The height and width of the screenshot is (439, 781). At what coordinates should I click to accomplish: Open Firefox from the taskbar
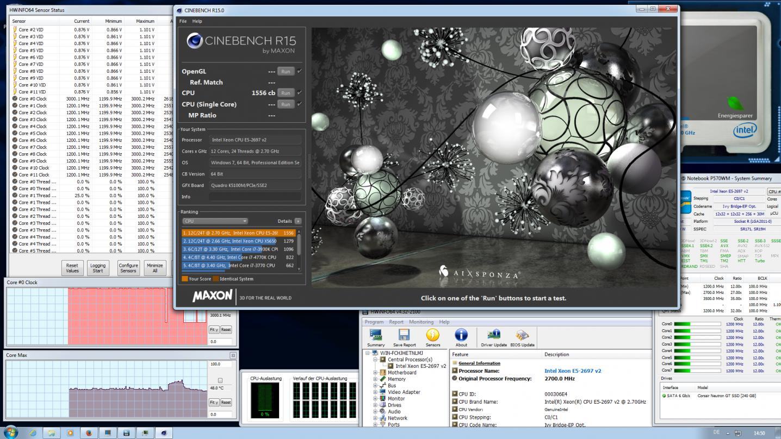point(89,433)
